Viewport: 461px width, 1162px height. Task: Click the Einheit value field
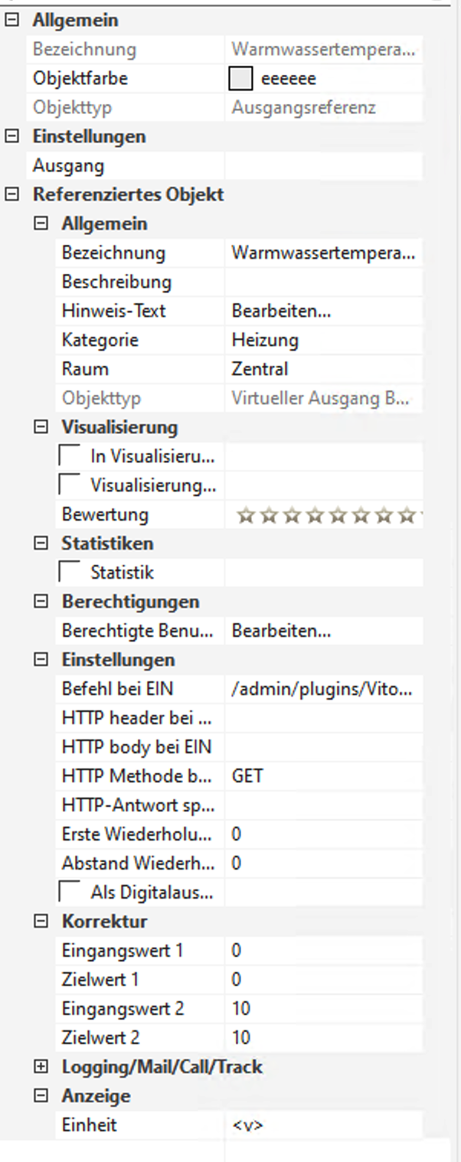coord(322,1125)
